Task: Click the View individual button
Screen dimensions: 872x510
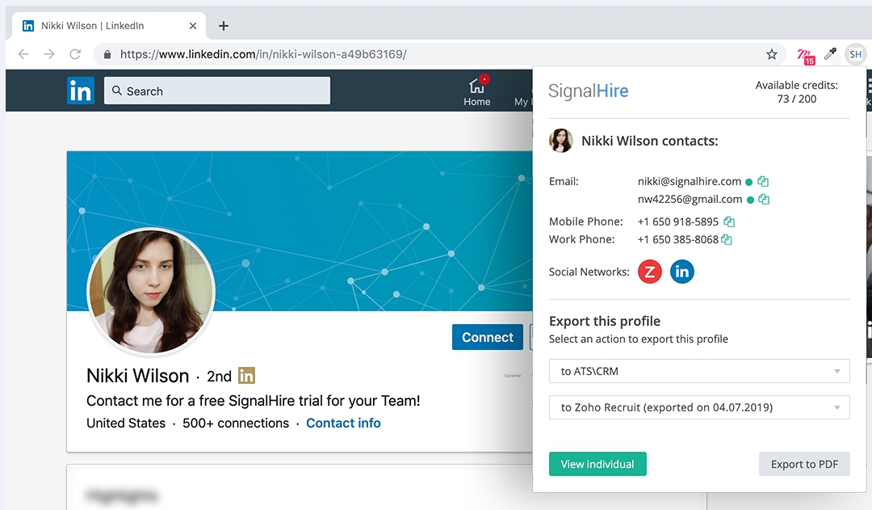Action: point(597,464)
